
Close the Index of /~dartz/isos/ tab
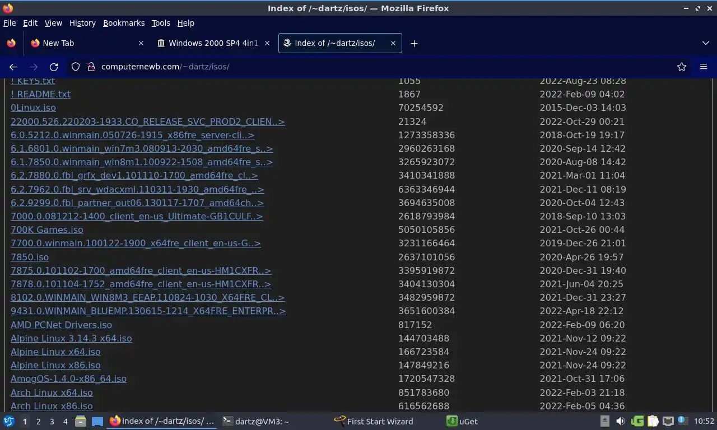point(393,43)
